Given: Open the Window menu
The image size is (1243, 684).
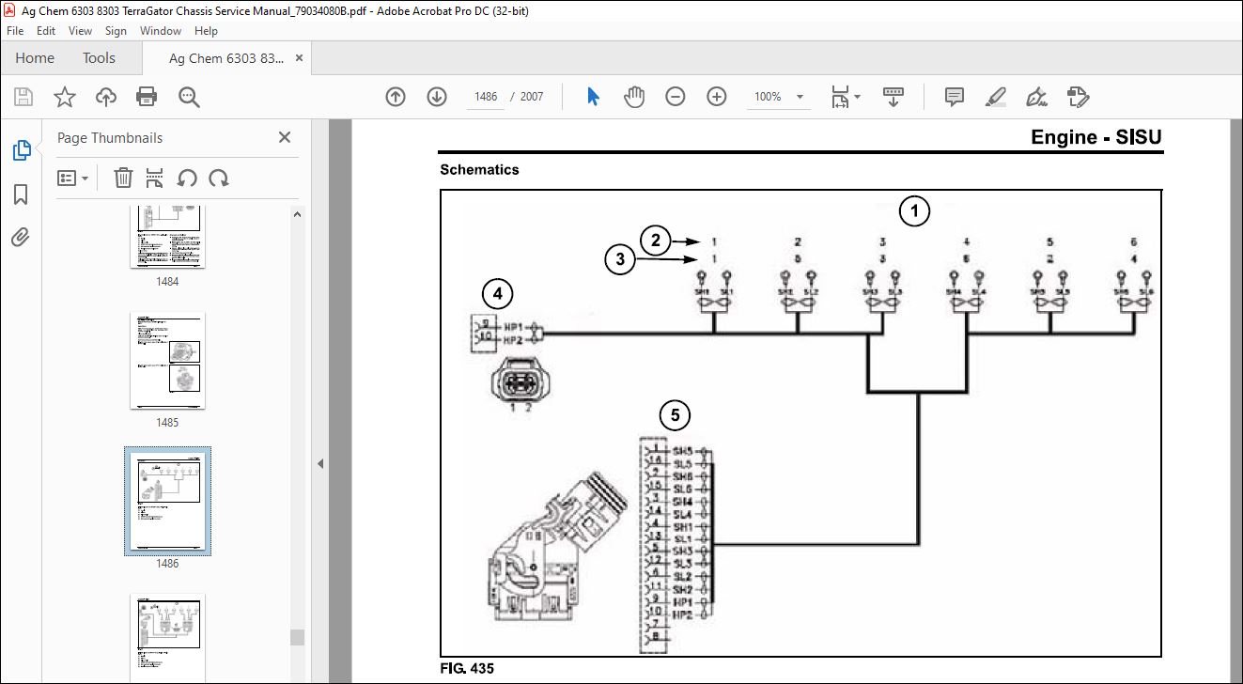Looking at the screenshot, I should [161, 31].
